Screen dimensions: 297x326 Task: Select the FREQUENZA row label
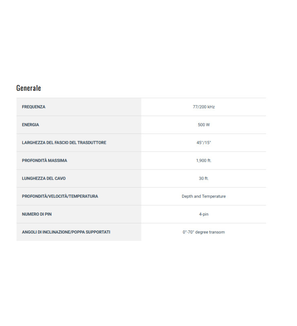(33, 107)
